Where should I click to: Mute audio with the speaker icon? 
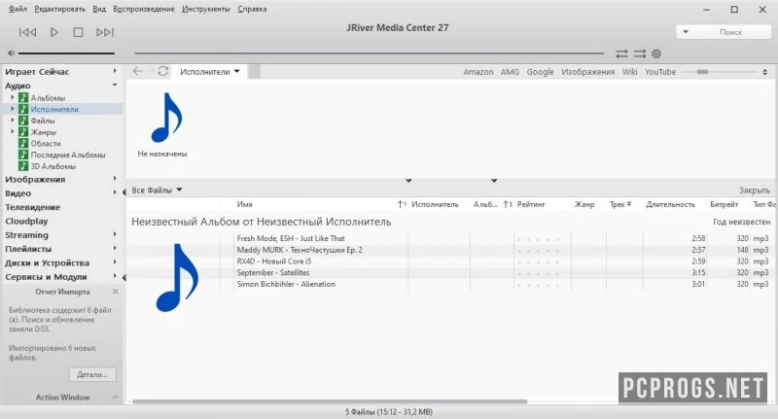11,53
